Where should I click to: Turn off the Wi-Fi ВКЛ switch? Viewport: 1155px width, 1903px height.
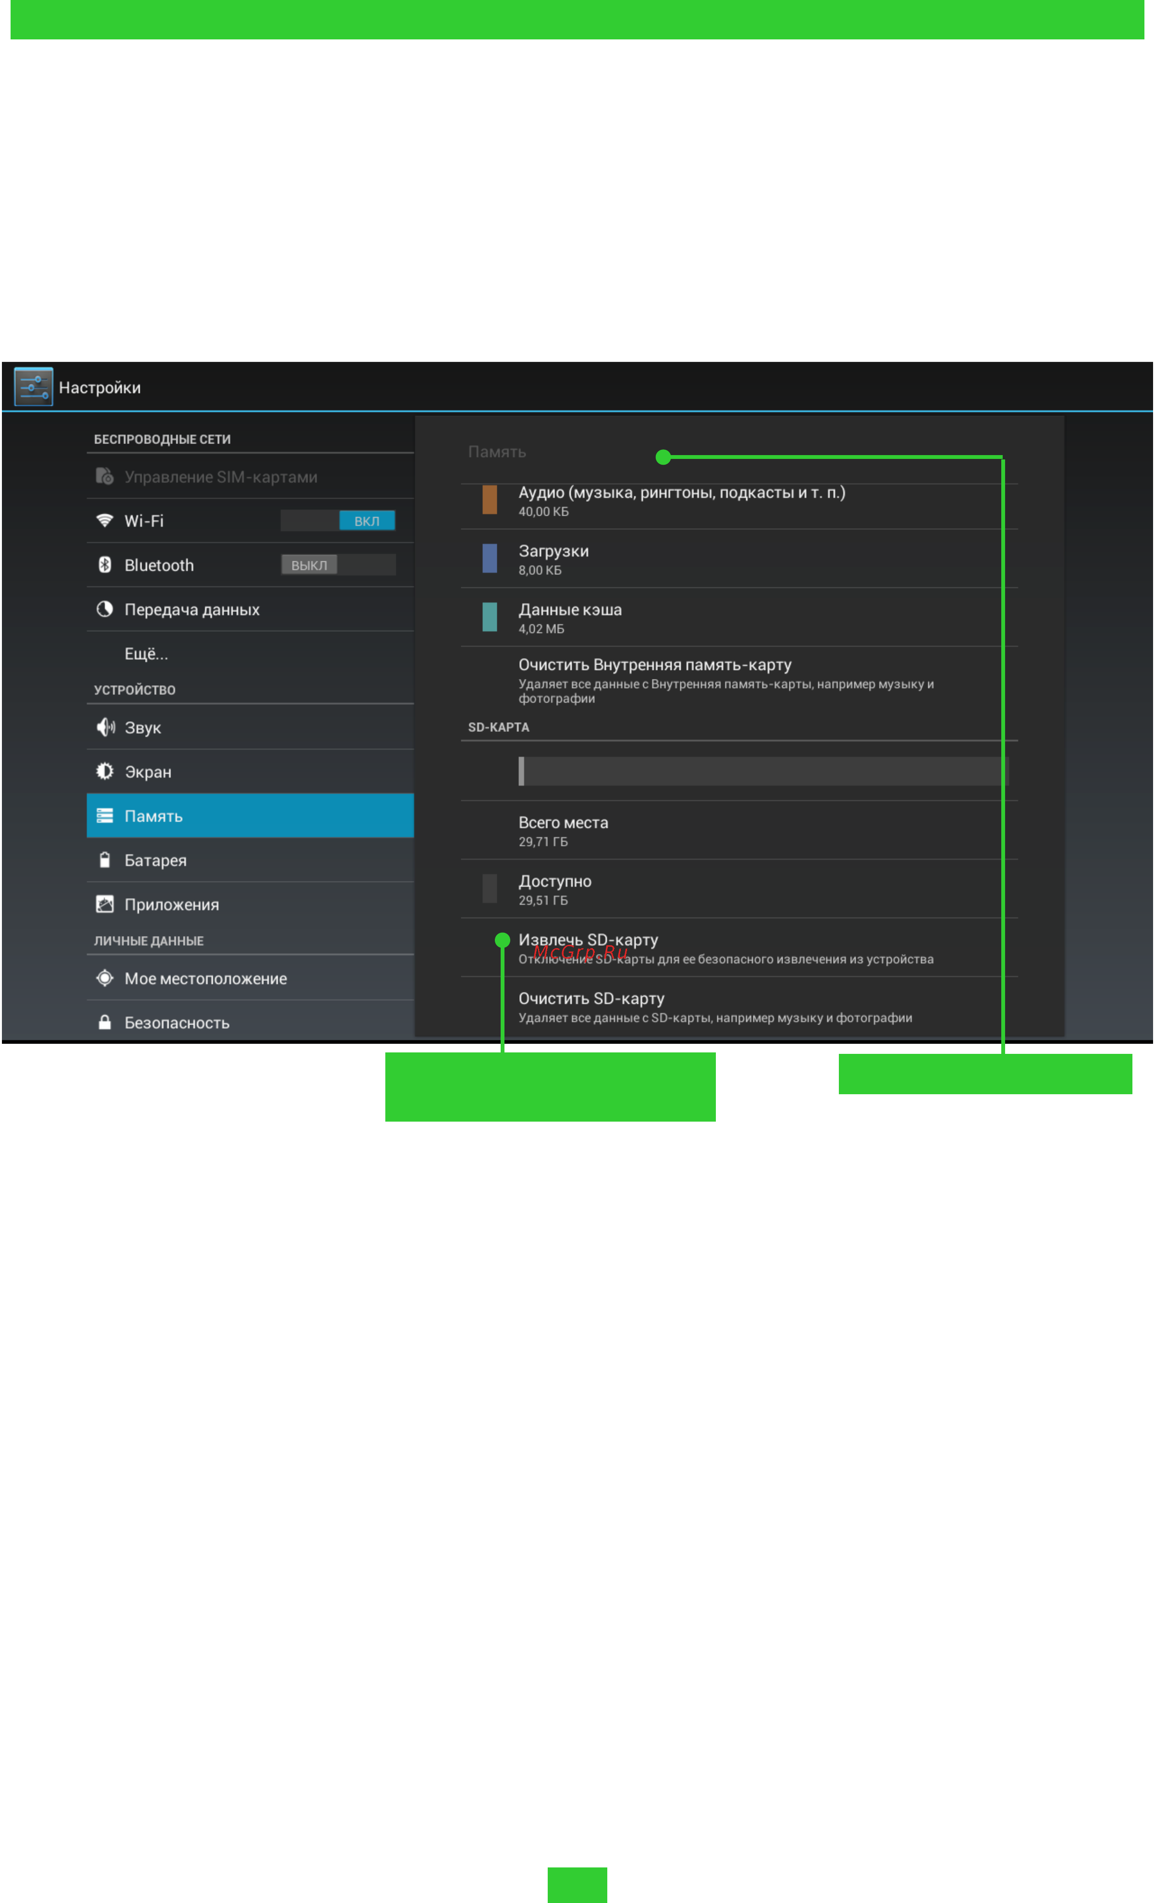pos(338,520)
